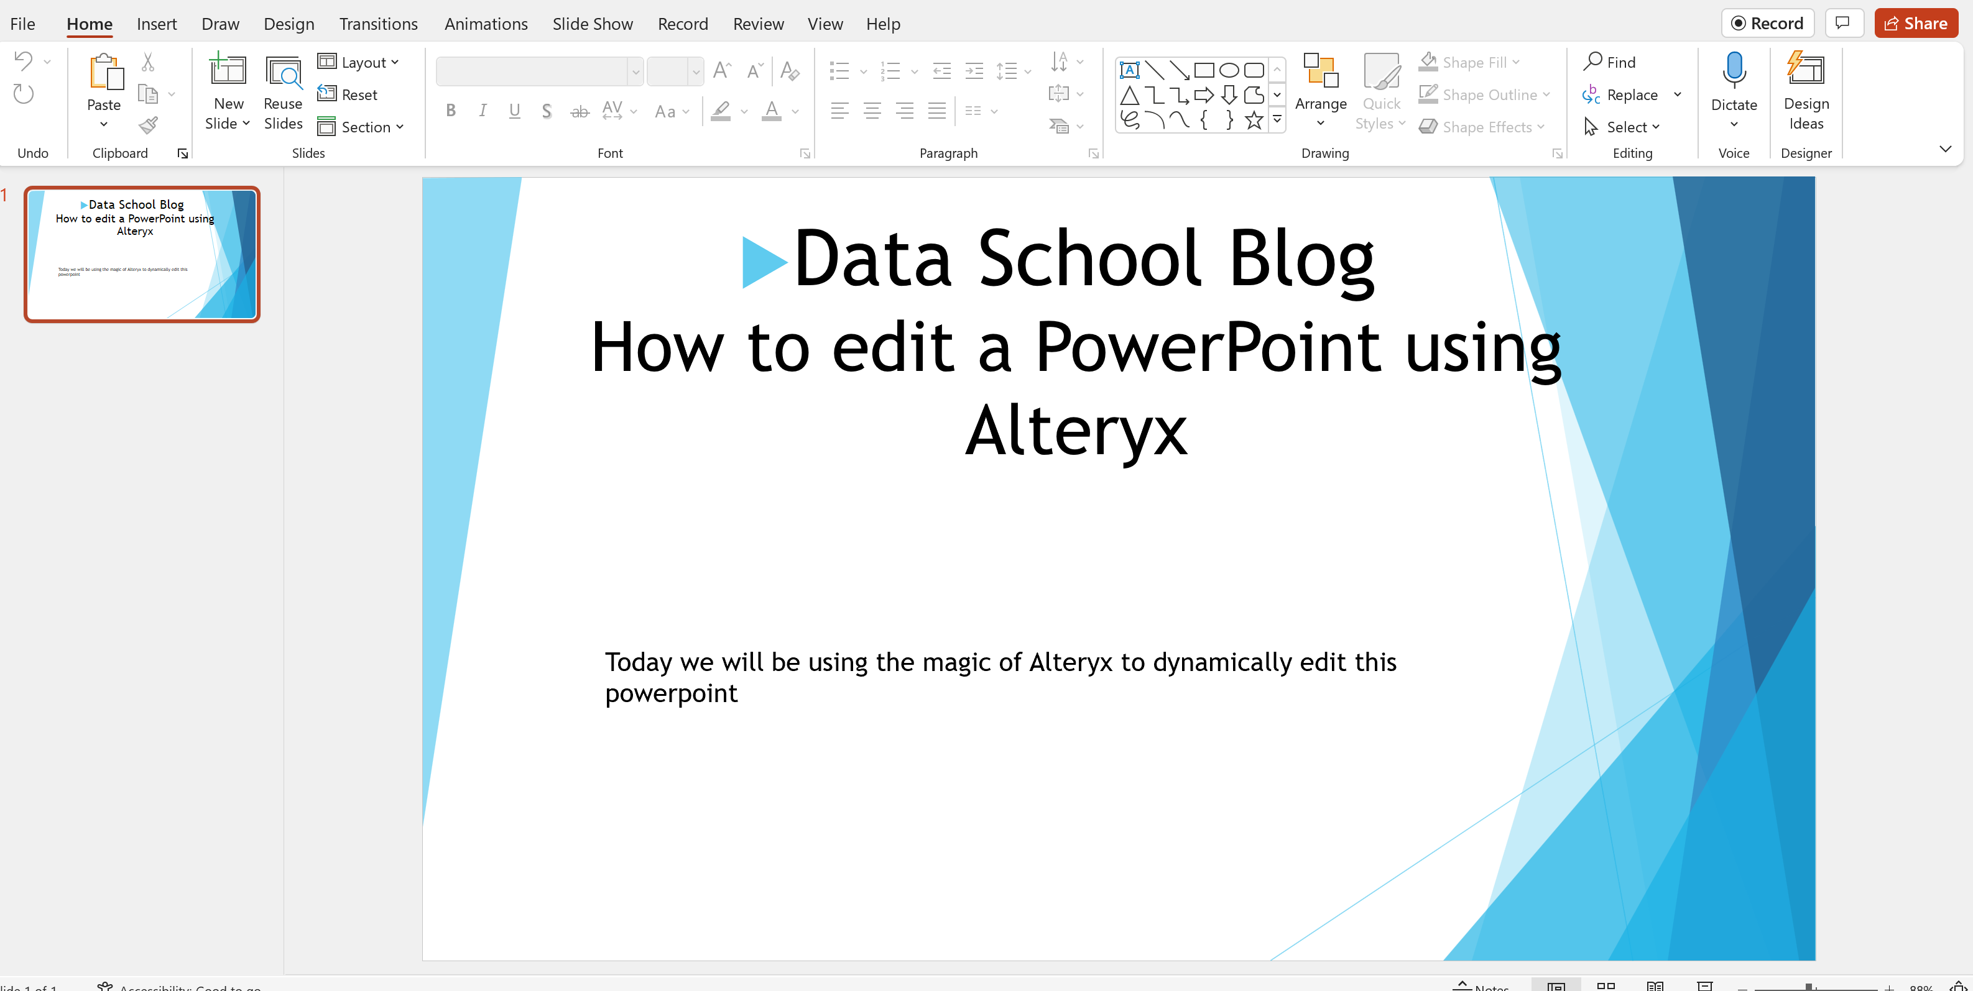Open the Slide Show tab

pos(592,24)
